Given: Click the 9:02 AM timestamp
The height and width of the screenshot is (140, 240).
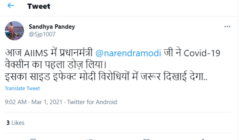Looking at the screenshot, I should click(16, 102).
